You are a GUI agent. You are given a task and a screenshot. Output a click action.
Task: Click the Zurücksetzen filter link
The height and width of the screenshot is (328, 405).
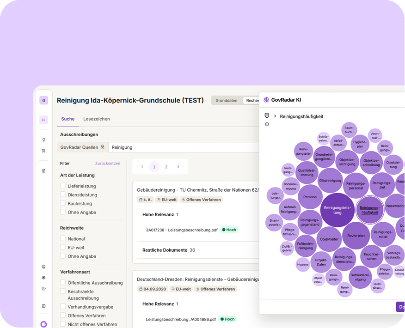coord(107,164)
